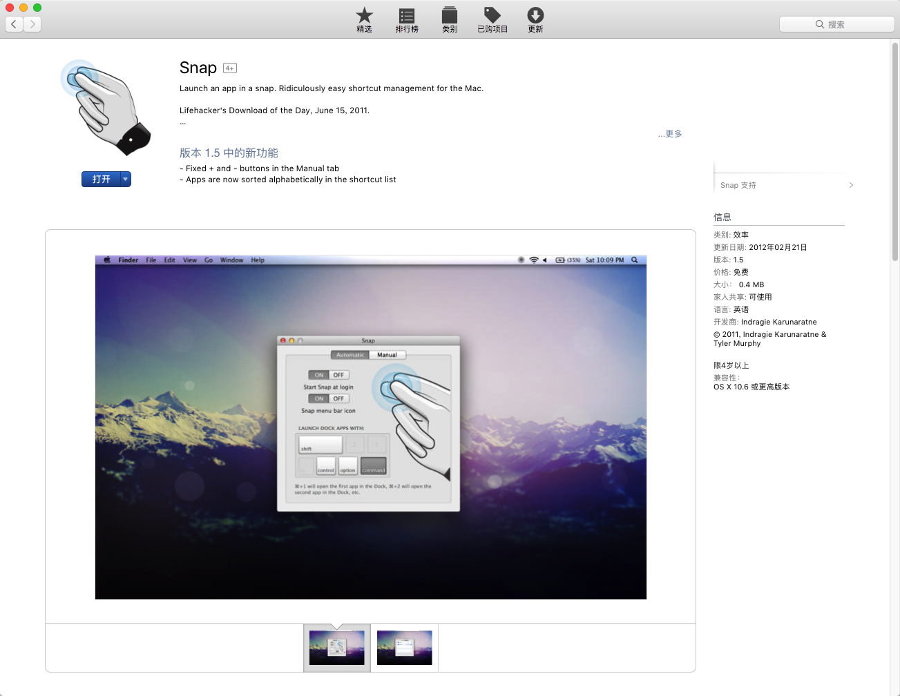Click the 'Launch an app in a snap' description
The width and height of the screenshot is (900, 696).
click(332, 88)
